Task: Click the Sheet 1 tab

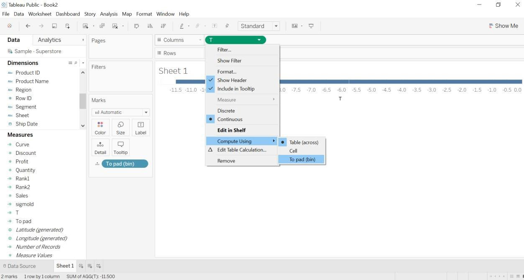Action: pos(65,266)
